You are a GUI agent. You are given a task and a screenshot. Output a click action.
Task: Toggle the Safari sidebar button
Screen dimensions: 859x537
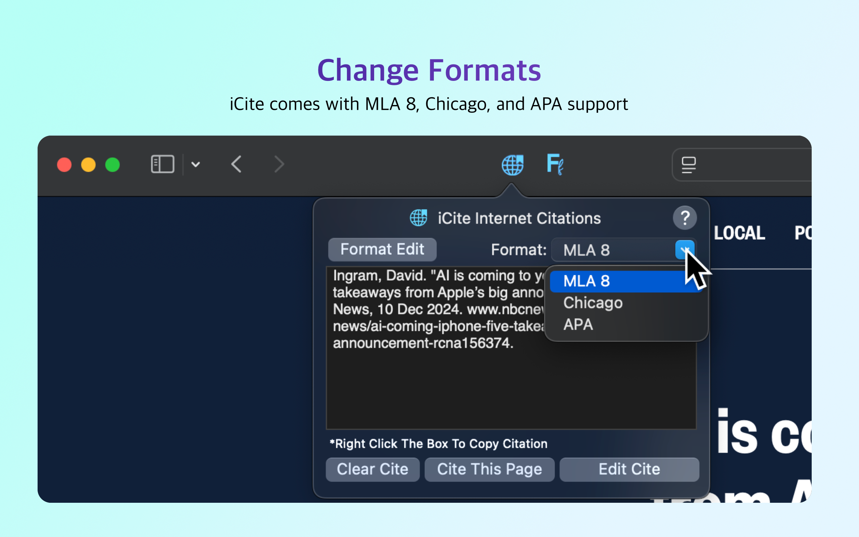(x=162, y=164)
